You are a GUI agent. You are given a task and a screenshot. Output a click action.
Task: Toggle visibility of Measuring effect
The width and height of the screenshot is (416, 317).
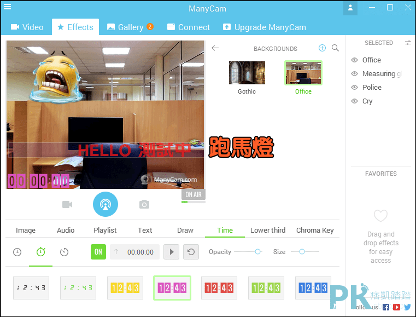[354, 73]
